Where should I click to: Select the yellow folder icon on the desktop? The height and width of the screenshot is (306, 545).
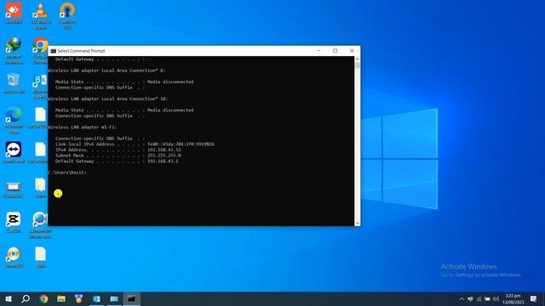click(x=41, y=187)
